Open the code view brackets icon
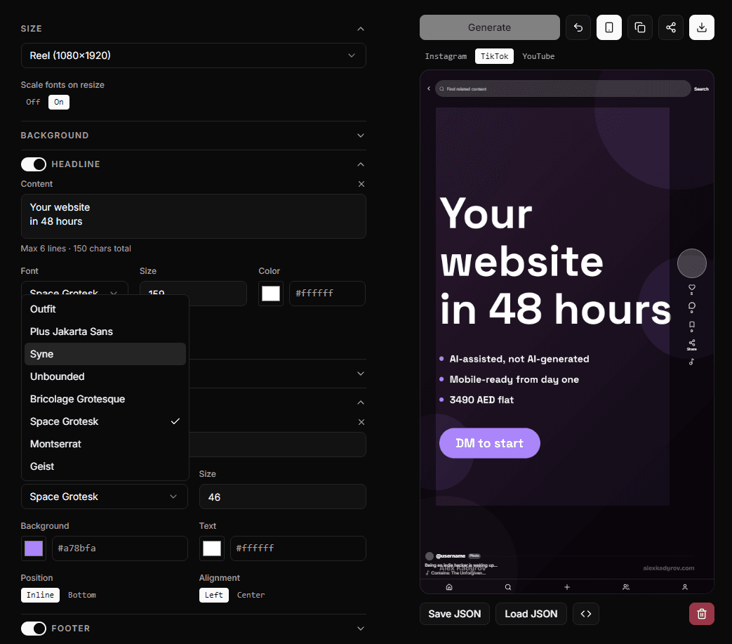 click(585, 614)
